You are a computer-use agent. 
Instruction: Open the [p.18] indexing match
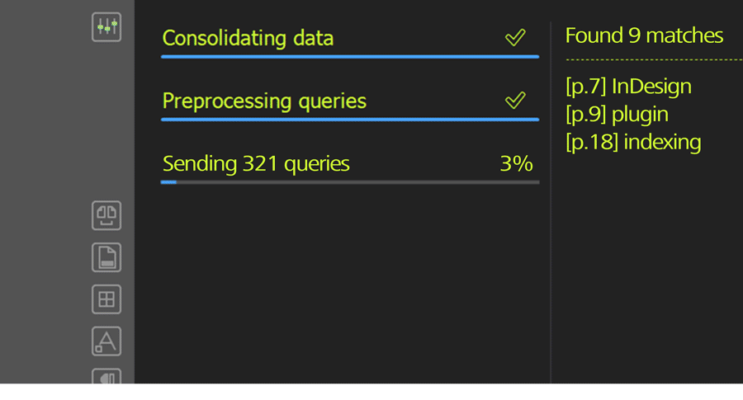[633, 142]
